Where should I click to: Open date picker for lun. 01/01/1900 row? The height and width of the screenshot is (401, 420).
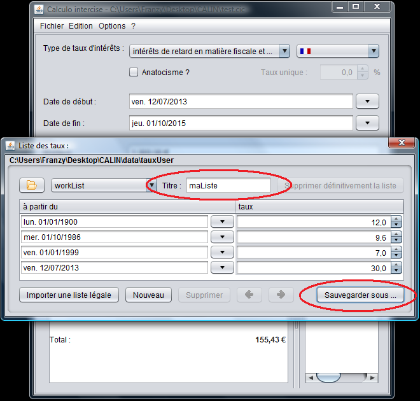click(x=222, y=222)
